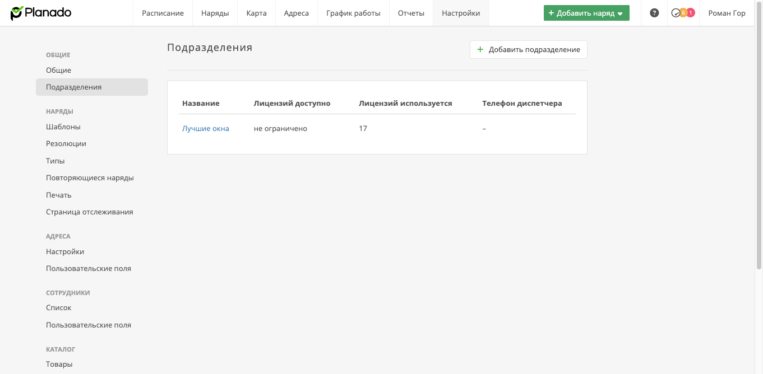
Task: Open Печать settings in sidebar
Action: point(59,195)
